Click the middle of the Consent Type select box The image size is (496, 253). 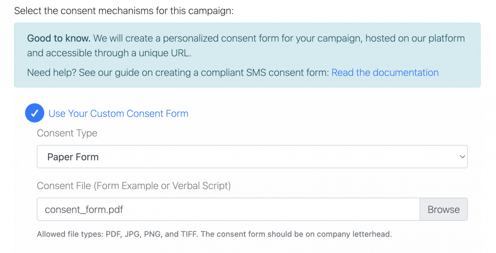[252, 157]
